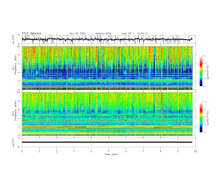Image resolution: width=220 pixels, height=170 pixels.
Task: Click time axis tick label "5"
Action: click(x=109, y=151)
